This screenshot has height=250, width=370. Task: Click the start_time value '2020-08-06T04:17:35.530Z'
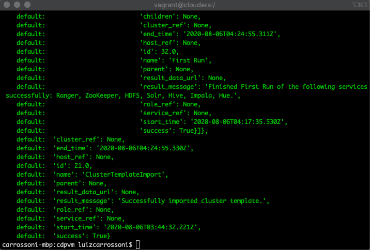(237, 122)
